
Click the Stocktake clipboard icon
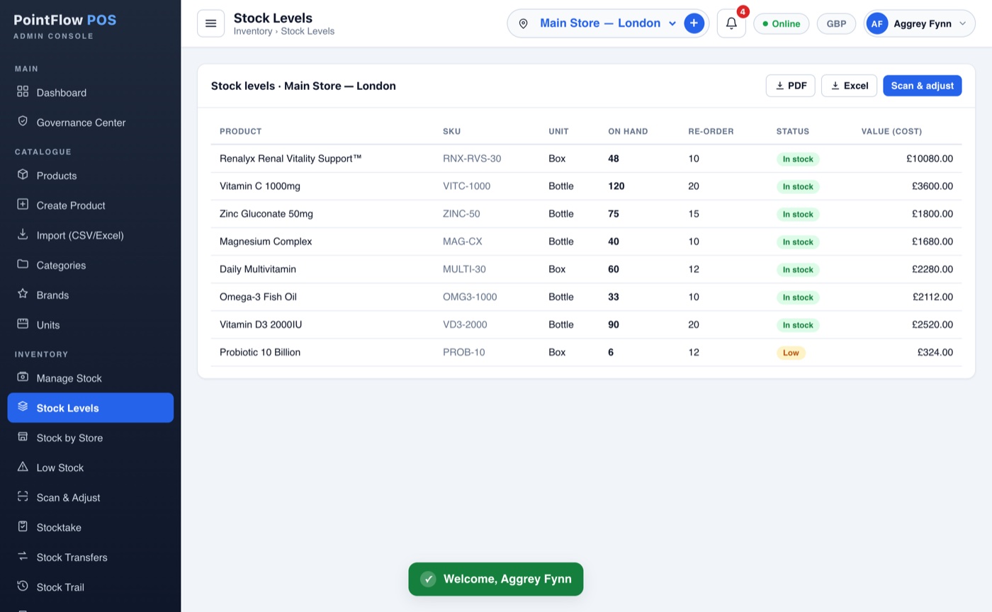pos(23,526)
